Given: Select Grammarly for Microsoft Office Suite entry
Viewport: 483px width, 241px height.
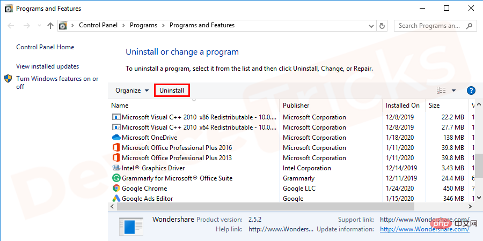Looking at the screenshot, I should coord(177,178).
